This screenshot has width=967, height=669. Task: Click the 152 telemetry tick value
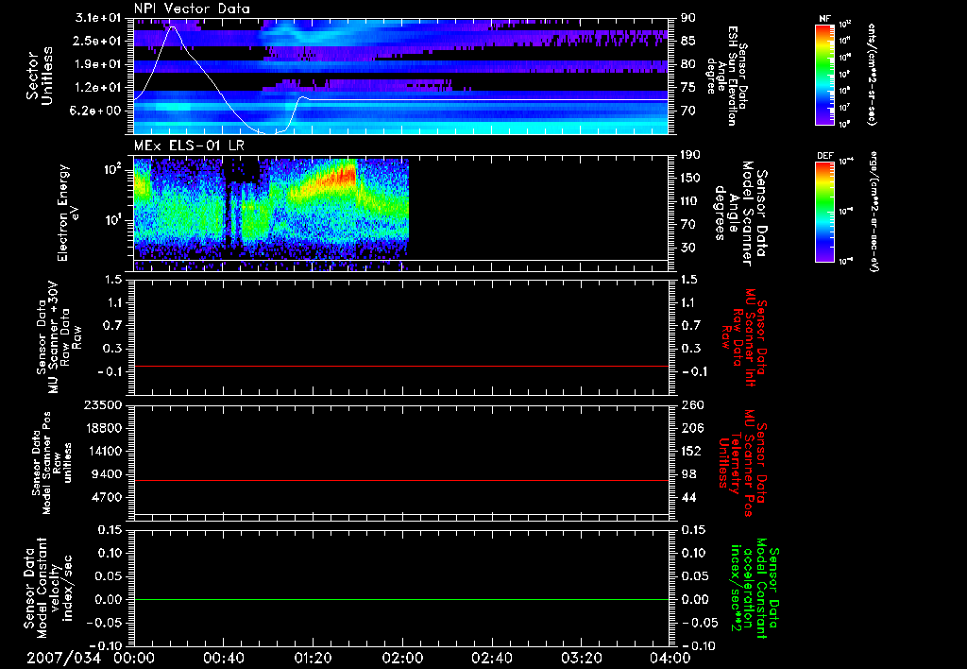click(691, 451)
